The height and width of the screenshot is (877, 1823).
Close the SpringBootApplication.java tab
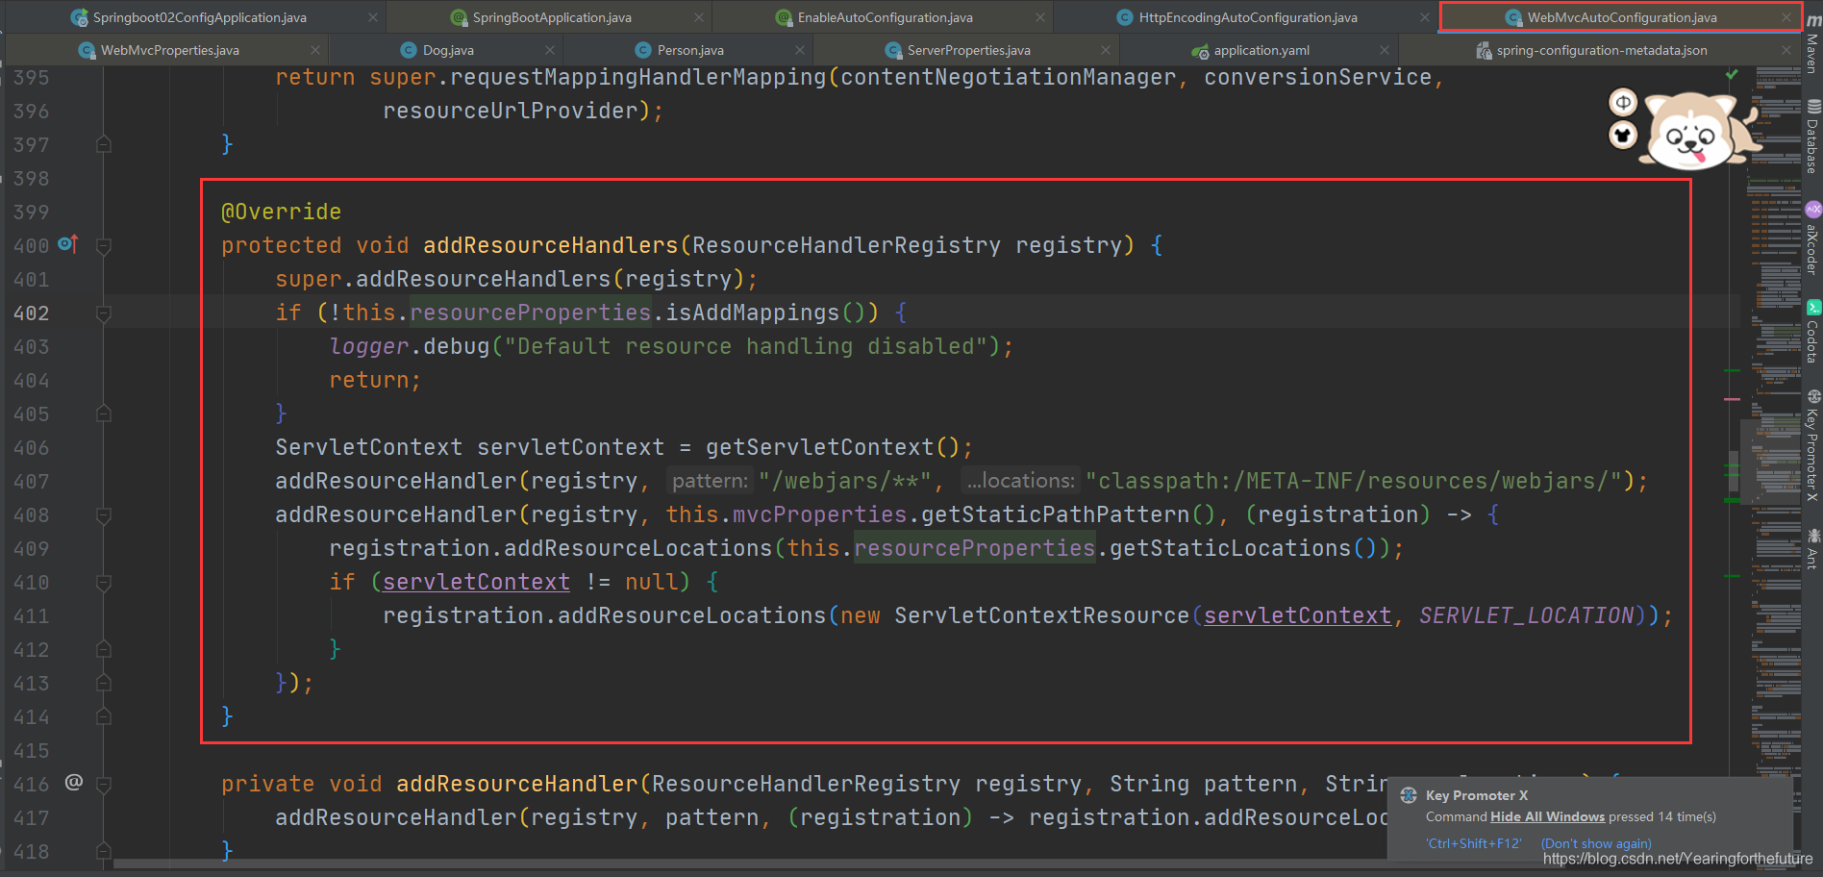tap(699, 17)
